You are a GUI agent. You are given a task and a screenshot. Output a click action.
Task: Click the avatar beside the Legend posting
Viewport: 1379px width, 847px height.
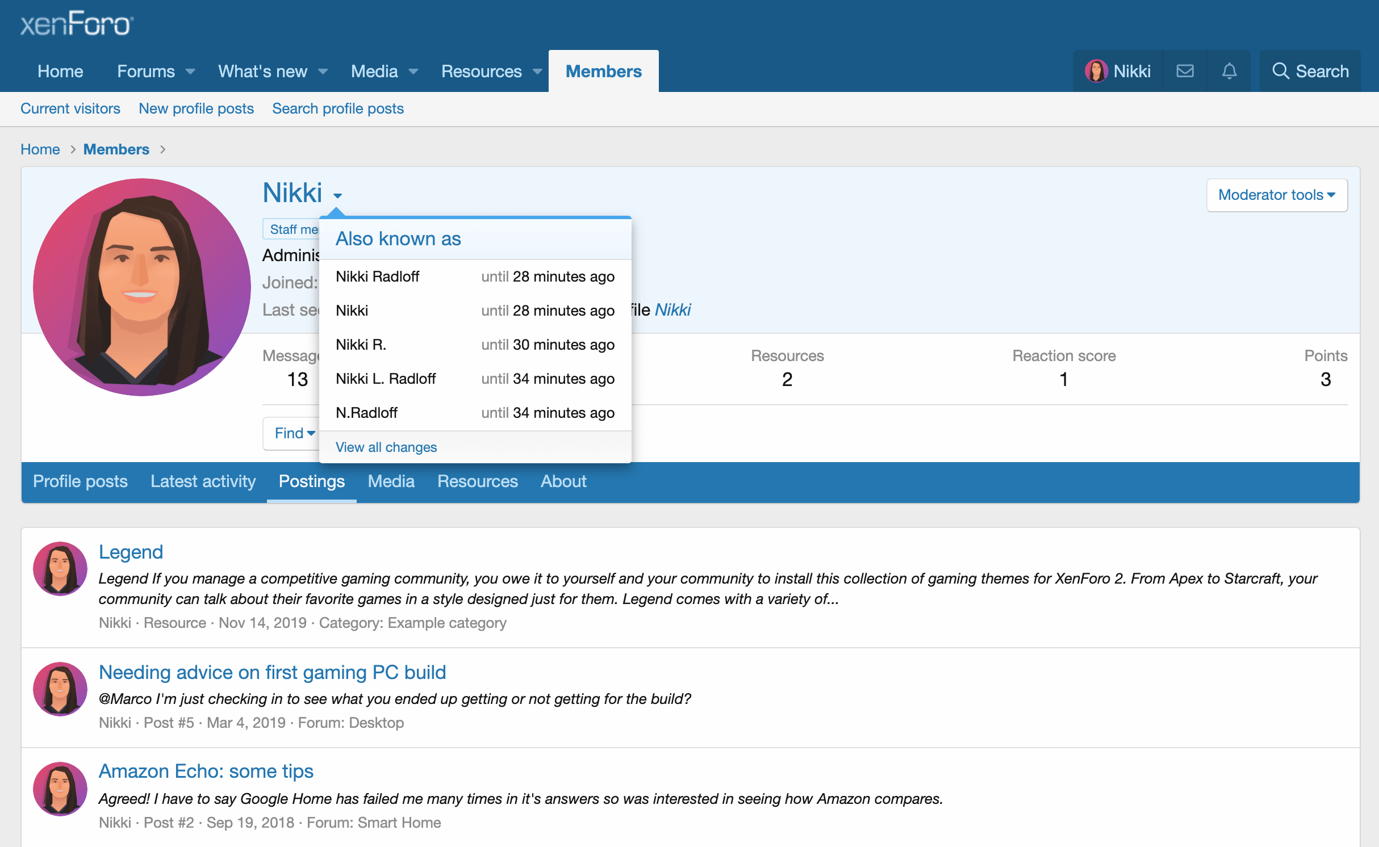pos(60,568)
